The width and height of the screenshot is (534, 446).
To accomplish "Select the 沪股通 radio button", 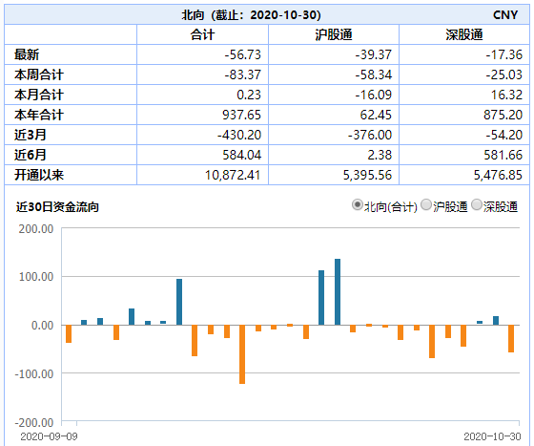I will point(426,205).
